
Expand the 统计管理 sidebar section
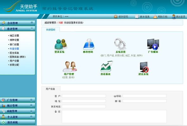click(18, 105)
